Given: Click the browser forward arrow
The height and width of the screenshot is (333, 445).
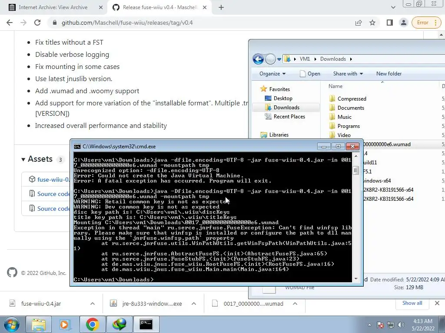Looking at the screenshot, I should [x=23, y=23].
